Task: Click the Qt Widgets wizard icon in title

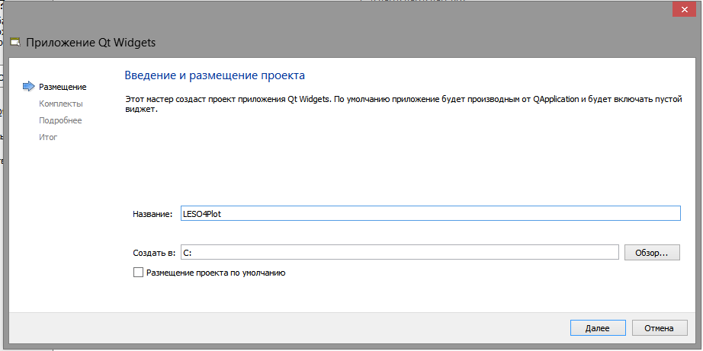Action: 16,43
